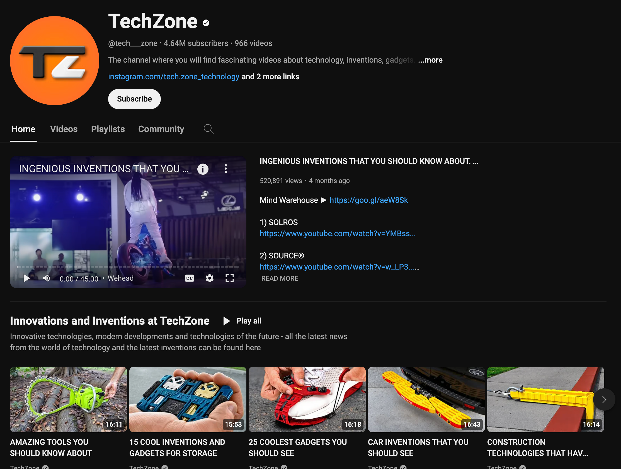Image resolution: width=621 pixels, height=469 pixels.
Task: Mute the video audio
Action: tap(46, 278)
